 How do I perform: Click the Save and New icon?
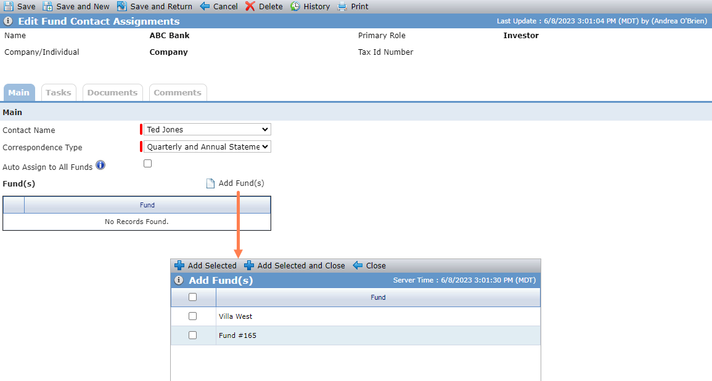47,6
